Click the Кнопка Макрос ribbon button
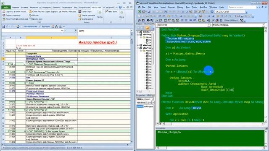This screenshot has height=151, width=269. (67, 11)
